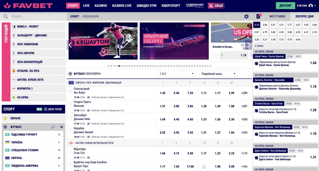Favorite the Єлізавета Кочар tennis event card
This screenshot has height=171, width=319.
point(215,55)
